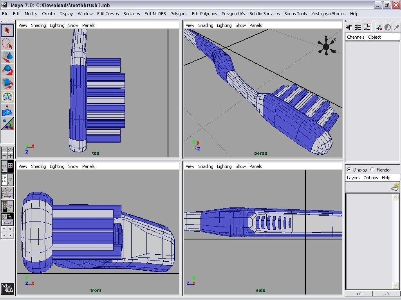This screenshot has width=401, height=300.
Task: Open the Edit Polygons menu
Action: [204, 14]
